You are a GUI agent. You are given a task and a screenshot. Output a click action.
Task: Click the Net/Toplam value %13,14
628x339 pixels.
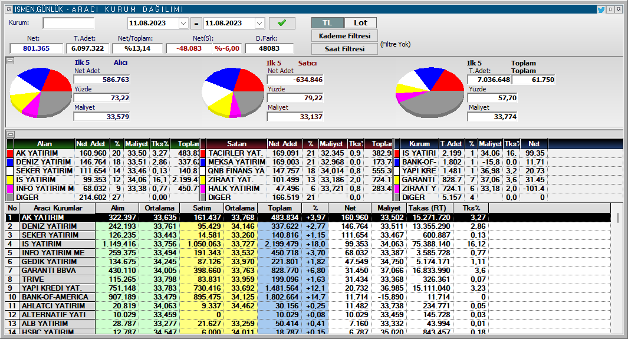tap(137, 48)
